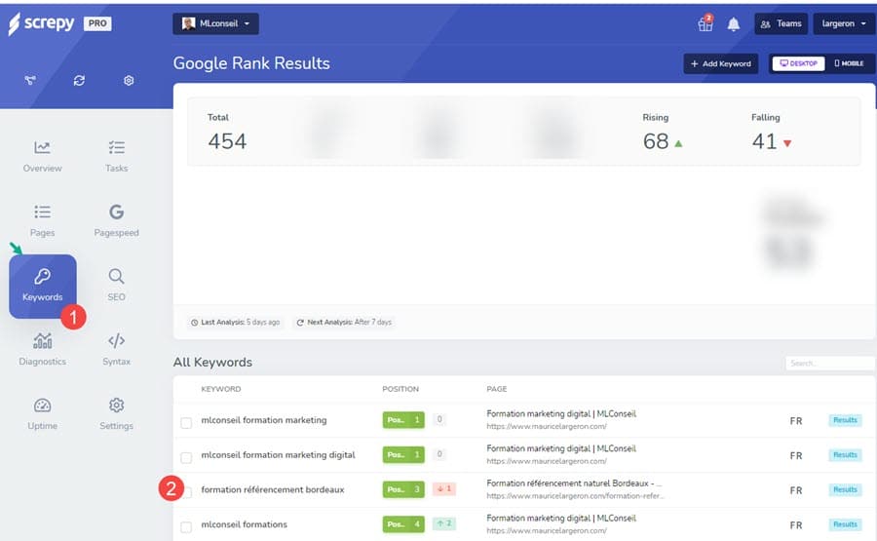
Task: Check the mlconseil formation marketing row checkbox
Action: pos(186,423)
